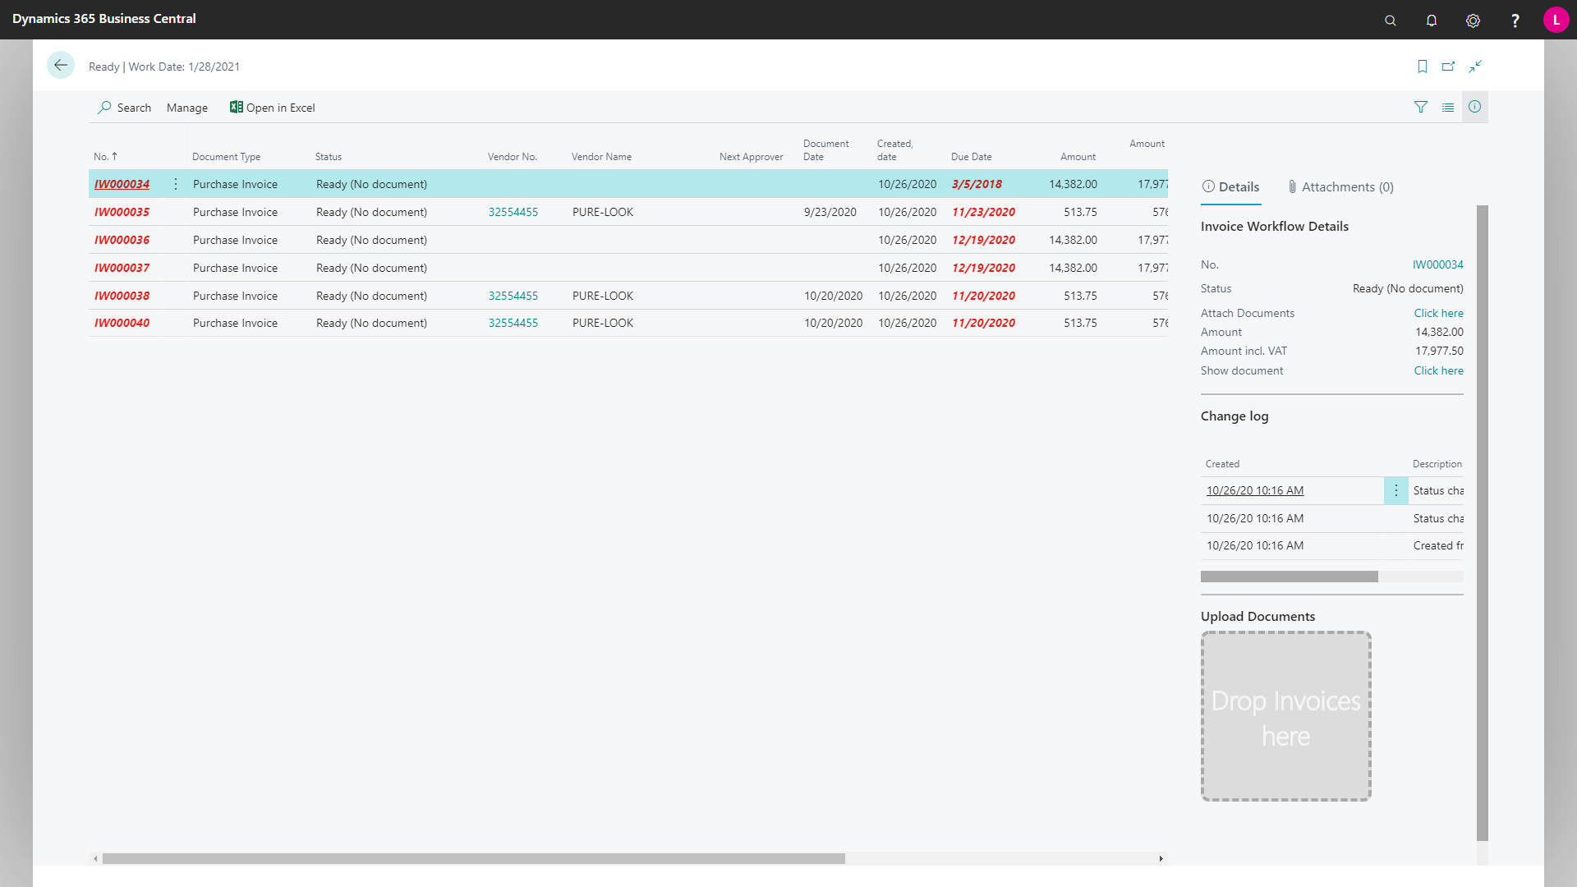Toggle the filter pane funnel icon
Image resolution: width=1577 pixels, height=887 pixels.
pyautogui.click(x=1421, y=107)
